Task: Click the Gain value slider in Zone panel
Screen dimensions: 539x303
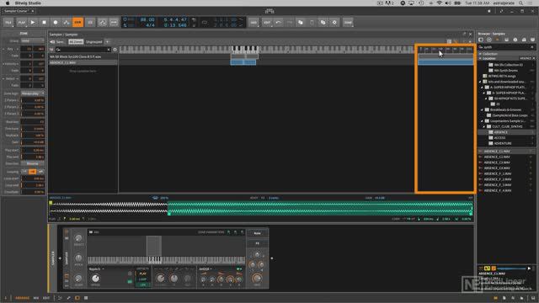Action: pyautogui.click(x=33, y=142)
